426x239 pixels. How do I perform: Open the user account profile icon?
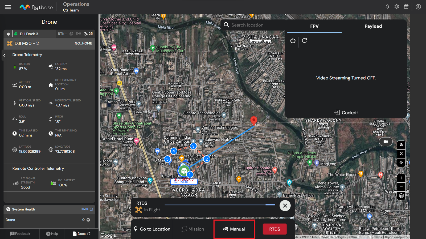pyautogui.click(x=418, y=7)
